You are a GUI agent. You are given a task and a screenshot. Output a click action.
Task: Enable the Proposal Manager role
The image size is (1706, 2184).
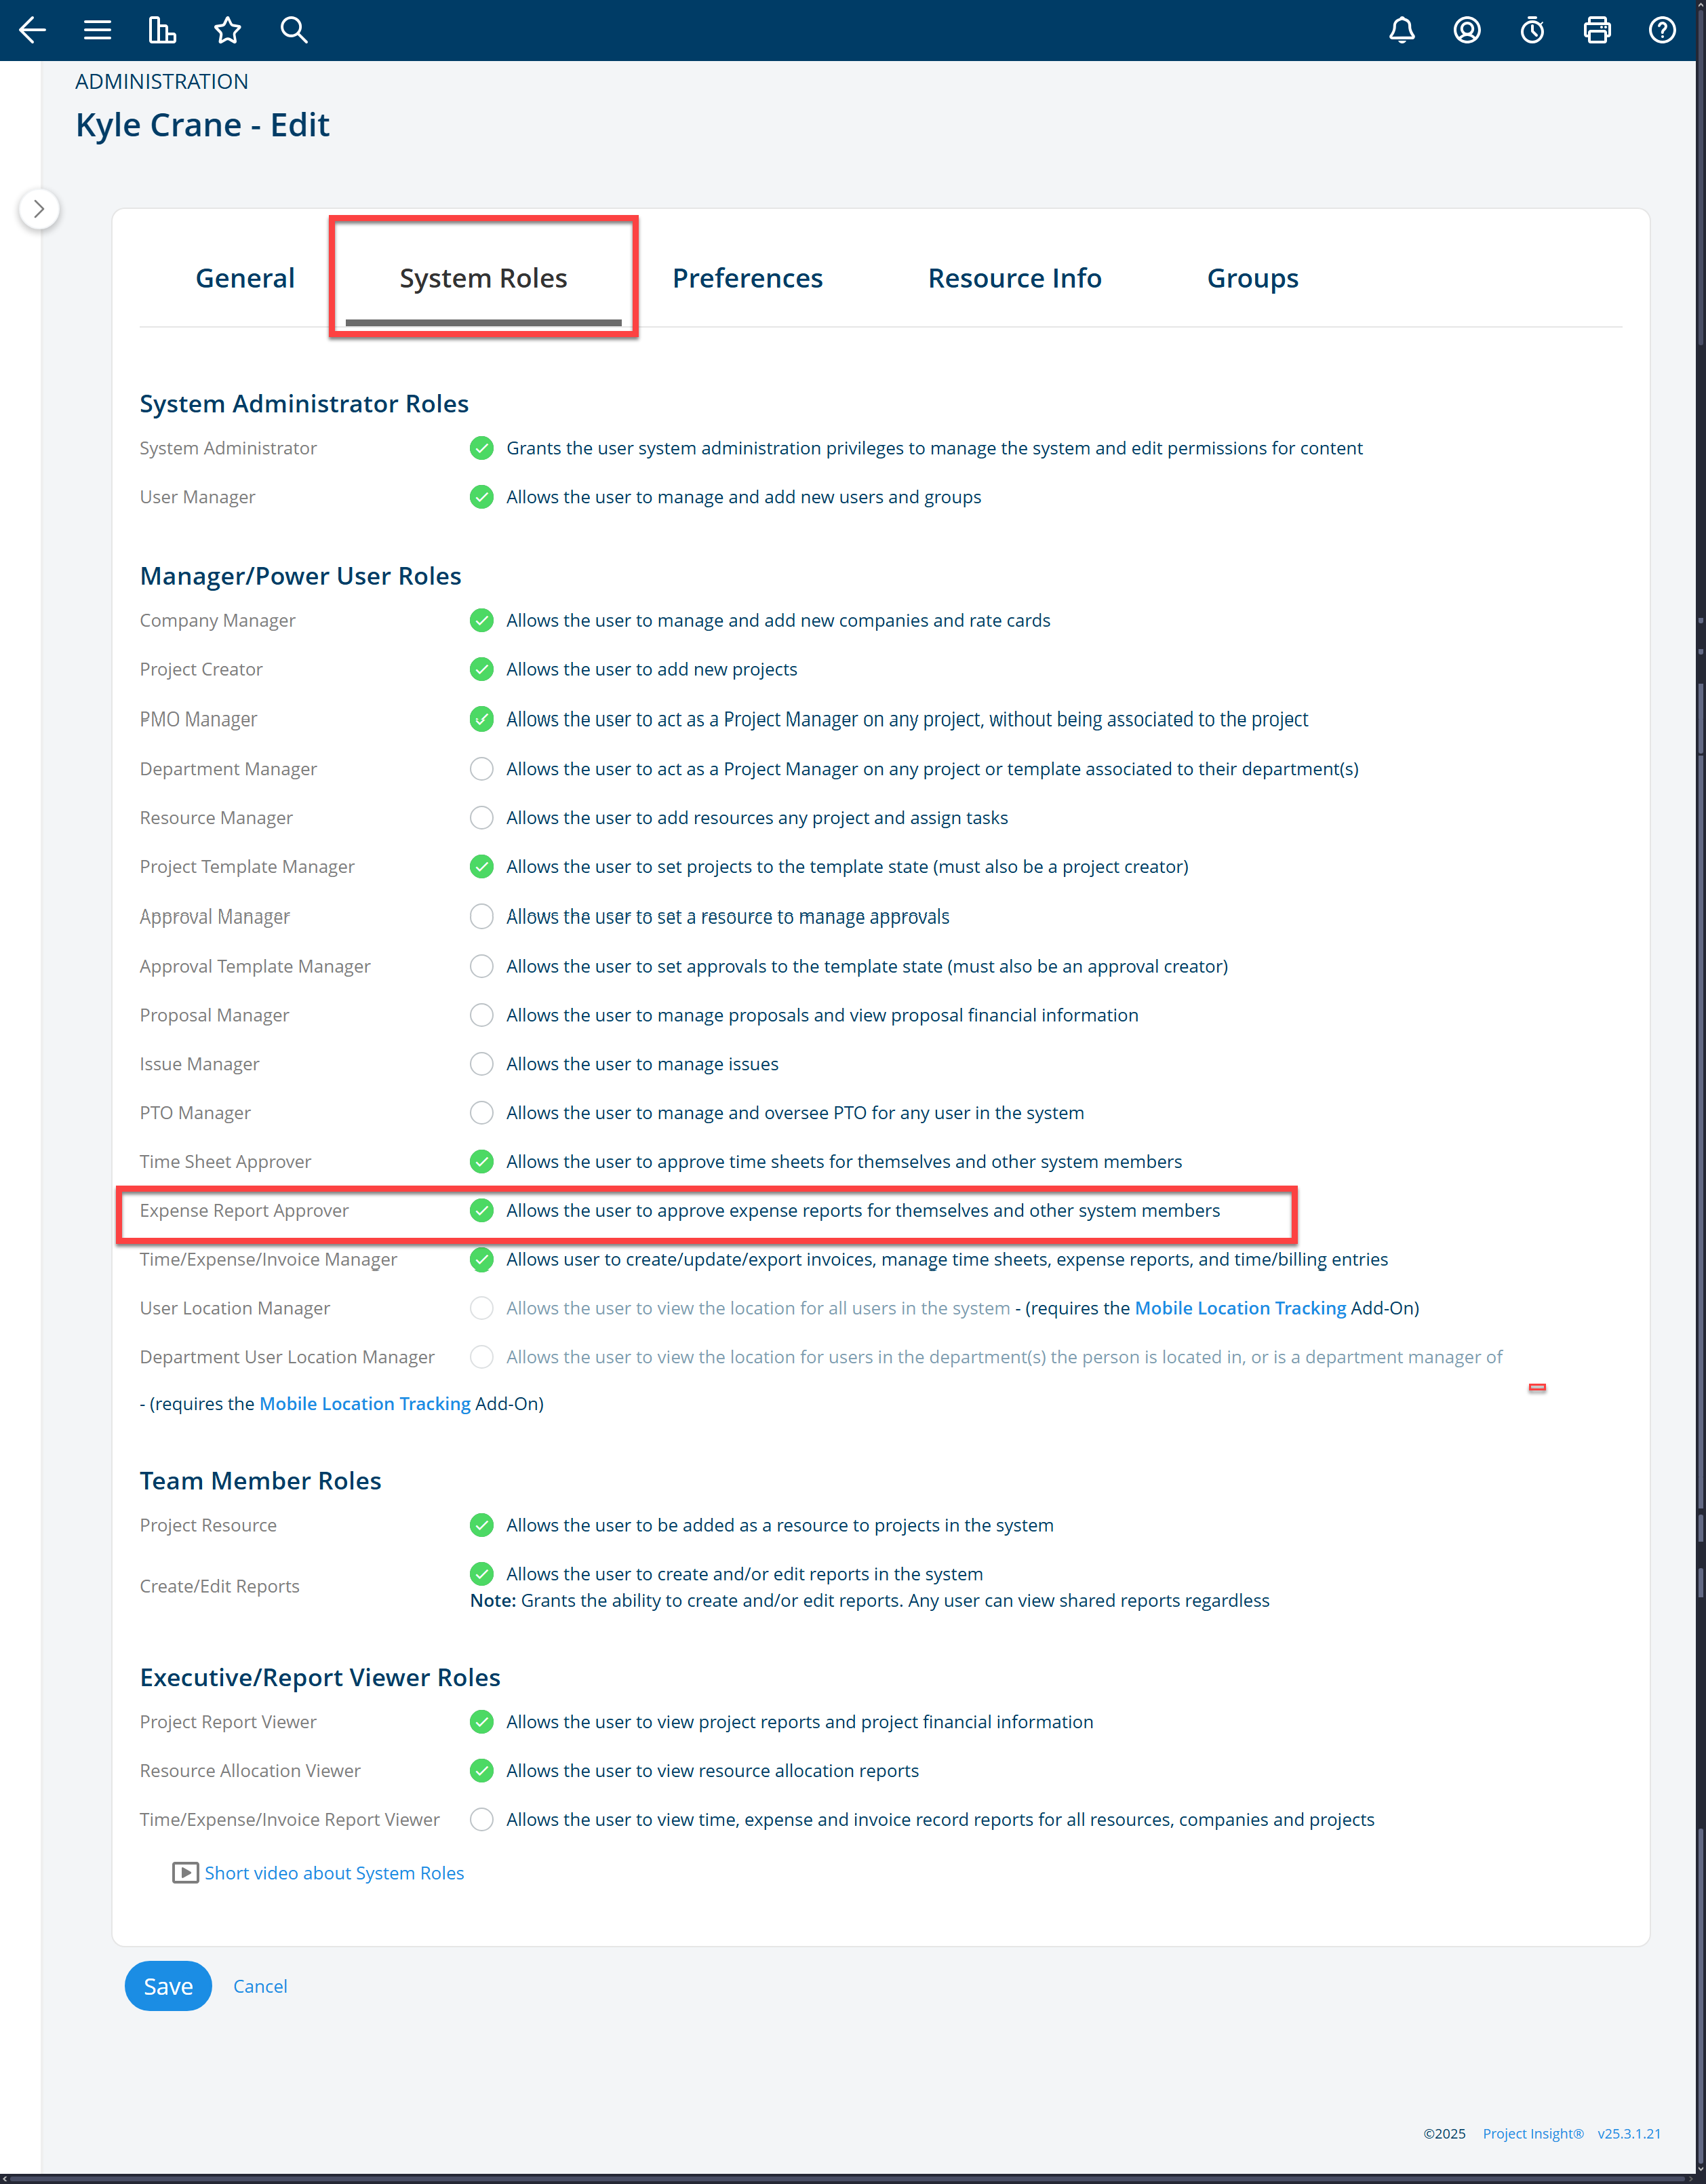[481, 1015]
